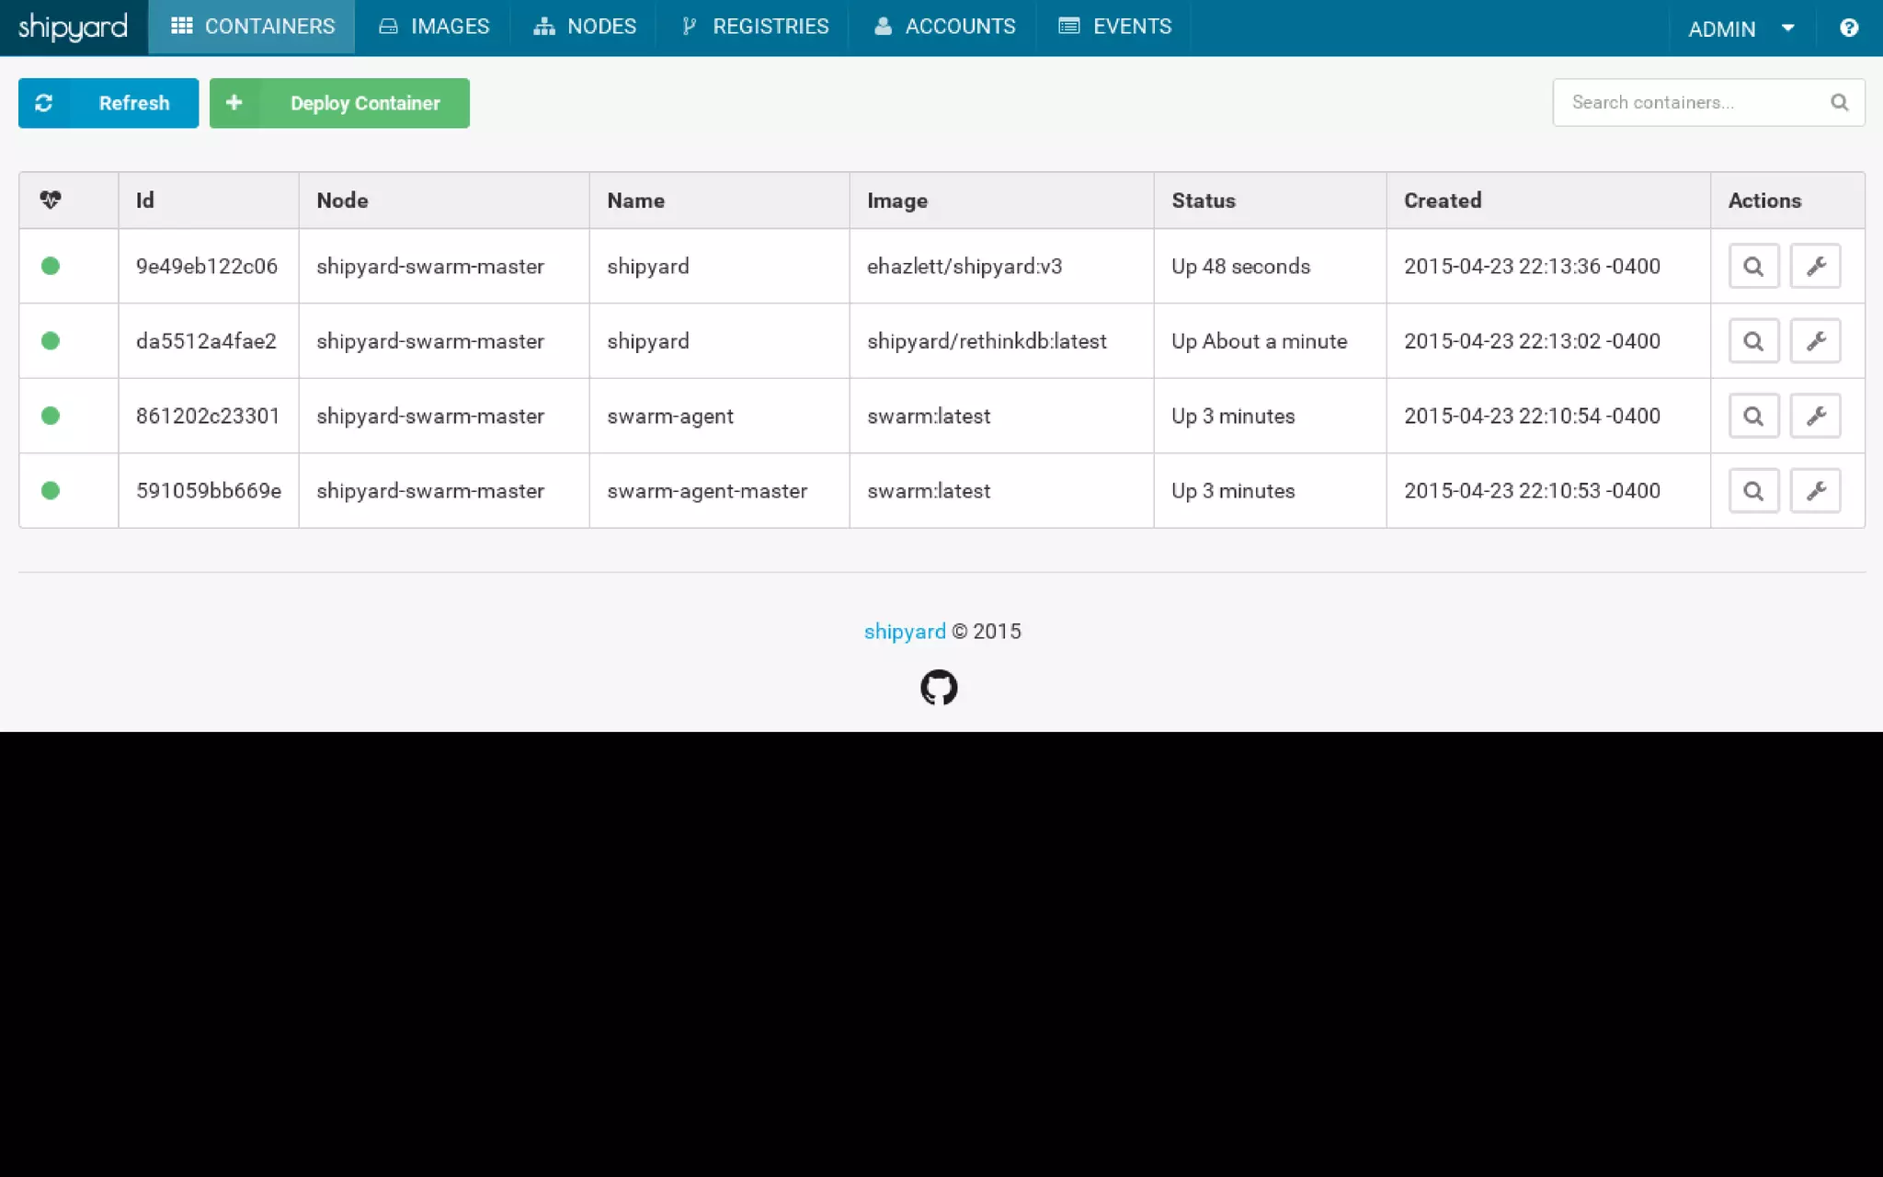Click the shipyard logo in the navbar
1883x1177 pixels.
(x=74, y=28)
